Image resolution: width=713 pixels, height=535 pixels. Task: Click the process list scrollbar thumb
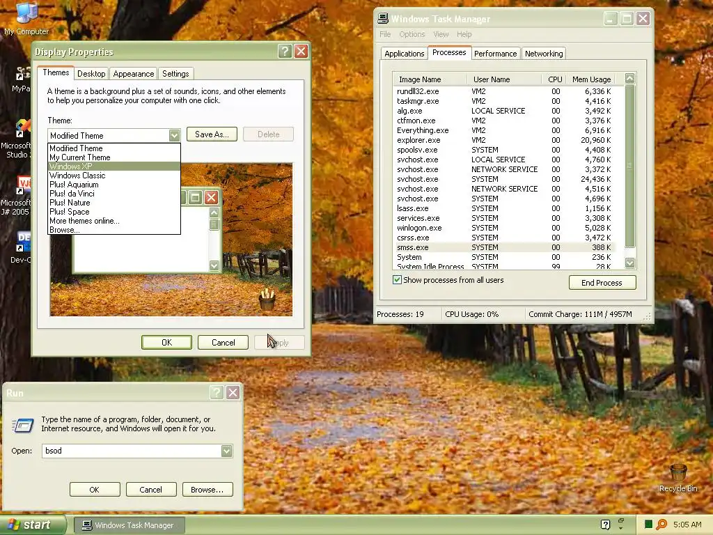point(629,166)
